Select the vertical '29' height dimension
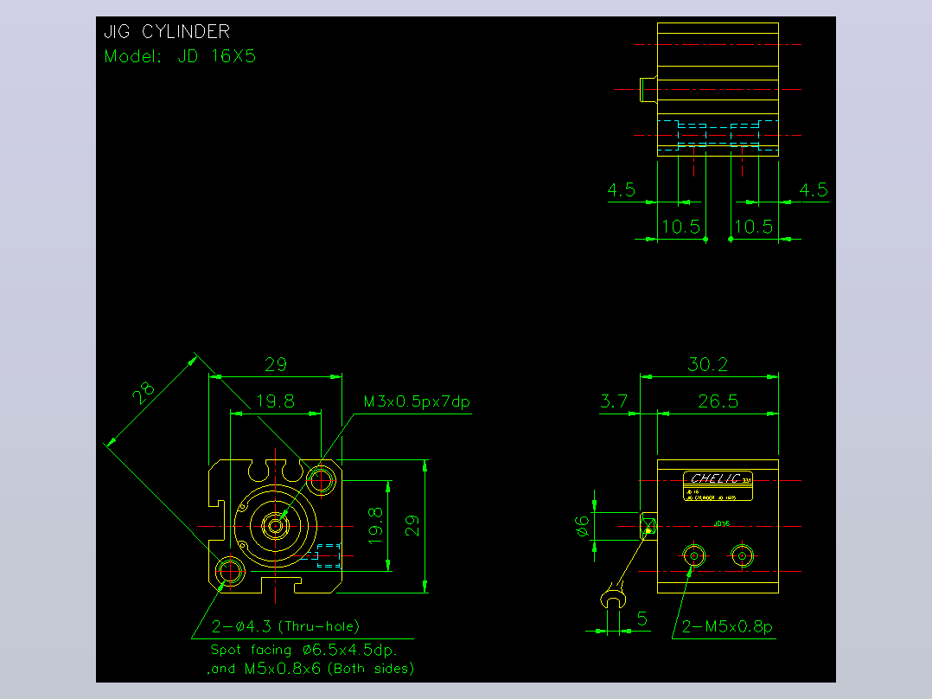The height and width of the screenshot is (699, 932). 412,526
